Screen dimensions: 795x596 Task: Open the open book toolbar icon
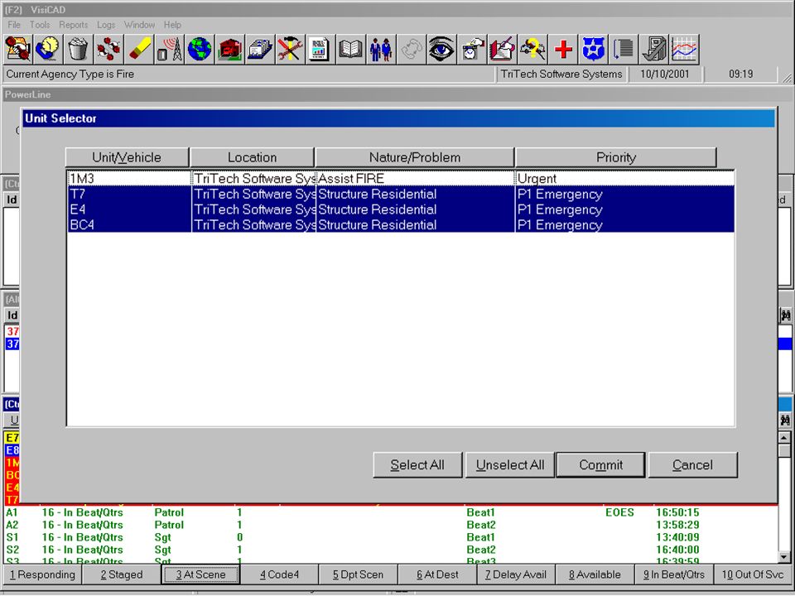pyautogui.click(x=351, y=49)
